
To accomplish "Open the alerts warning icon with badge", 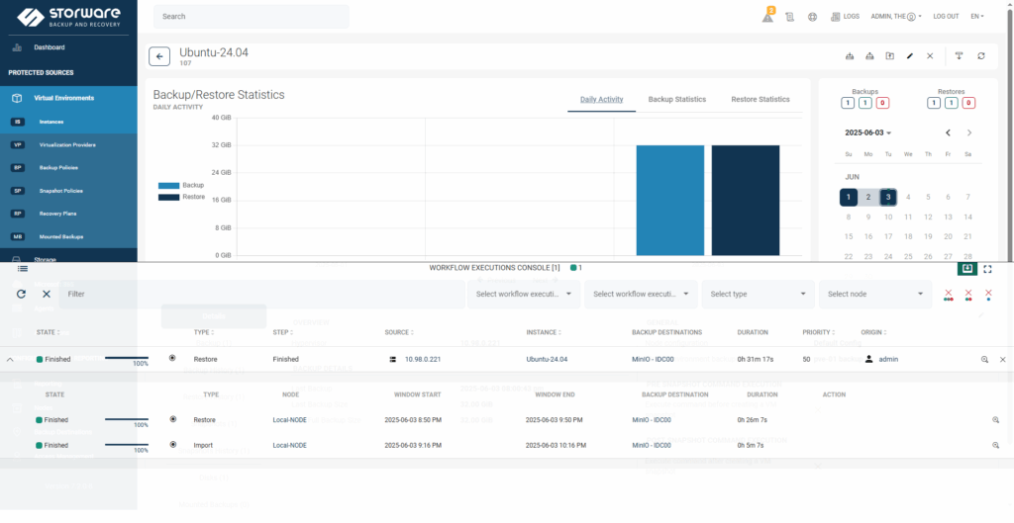I will tap(767, 16).
